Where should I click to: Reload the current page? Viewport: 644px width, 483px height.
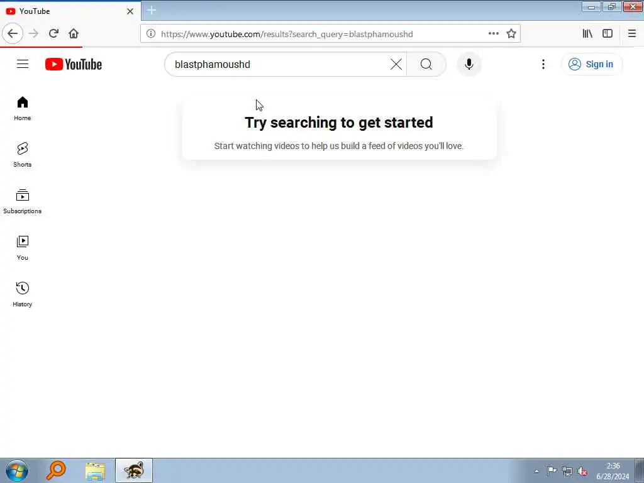[x=53, y=34]
